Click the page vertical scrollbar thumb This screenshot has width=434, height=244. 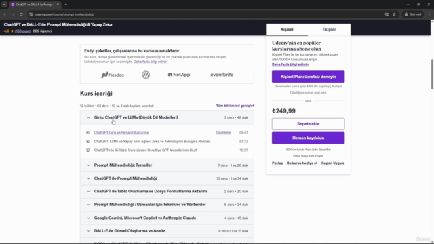(432, 74)
